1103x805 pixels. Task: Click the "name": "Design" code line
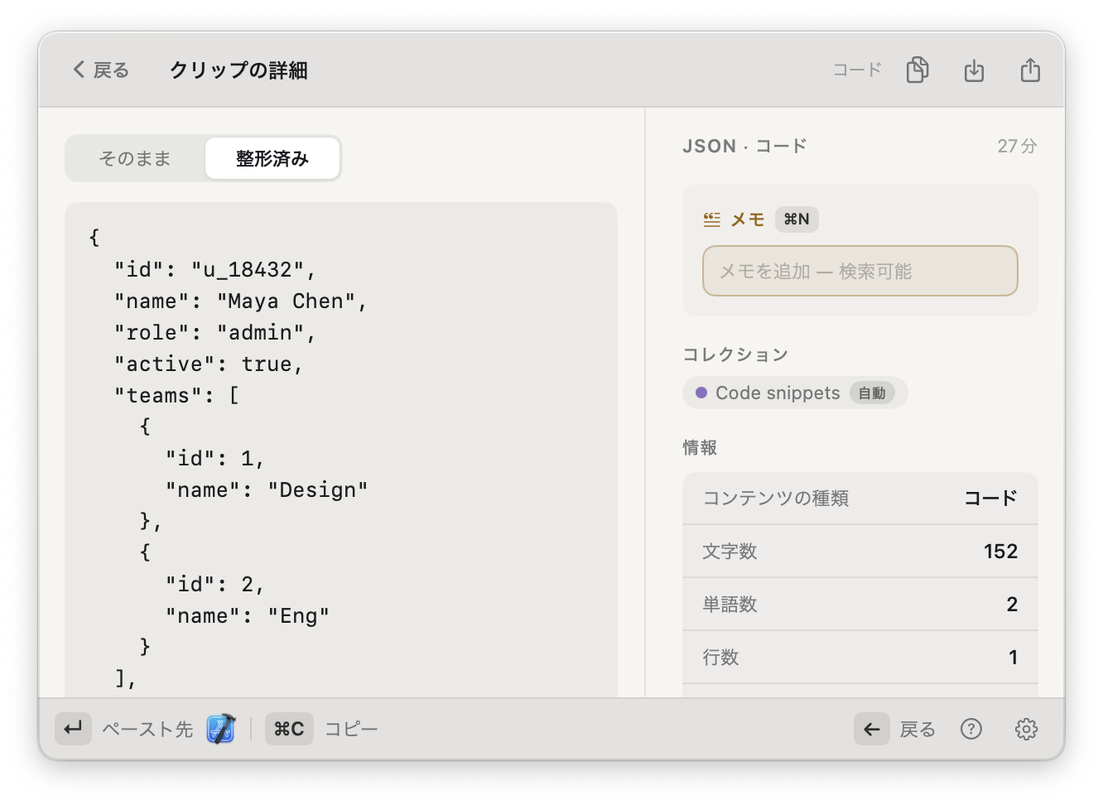[266, 489]
